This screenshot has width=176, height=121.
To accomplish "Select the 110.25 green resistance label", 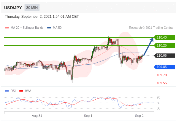I will point(164,45).
